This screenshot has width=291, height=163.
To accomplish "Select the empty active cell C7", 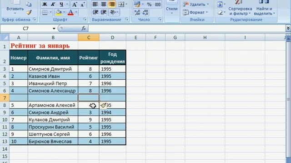I will coord(89,98).
